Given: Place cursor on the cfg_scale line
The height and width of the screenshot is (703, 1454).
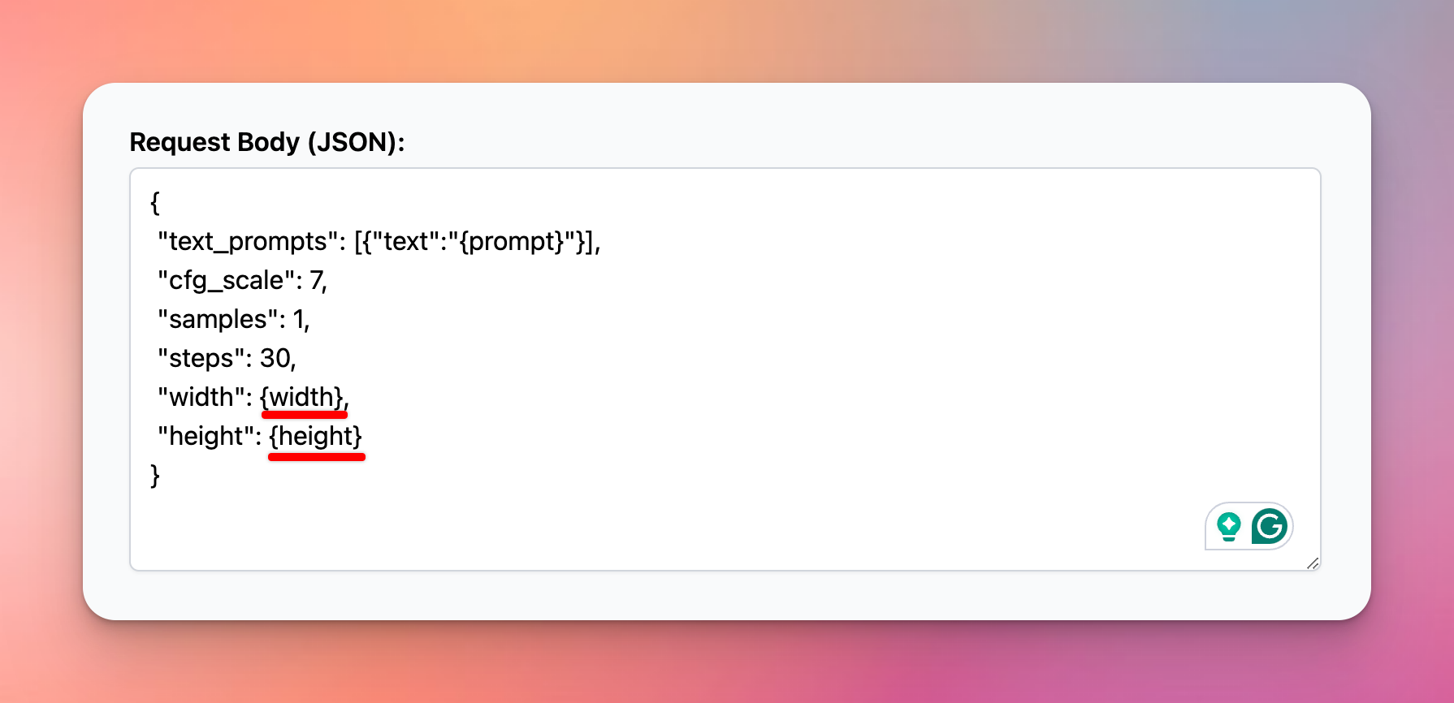Looking at the screenshot, I should (242, 280).
